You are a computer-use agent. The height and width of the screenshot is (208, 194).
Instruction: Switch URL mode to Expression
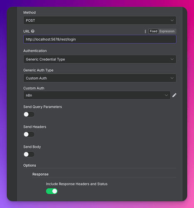[167, 31]
